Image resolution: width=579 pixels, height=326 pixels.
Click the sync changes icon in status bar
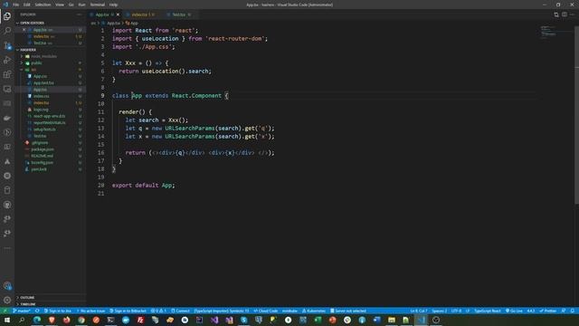coord(37,311)
